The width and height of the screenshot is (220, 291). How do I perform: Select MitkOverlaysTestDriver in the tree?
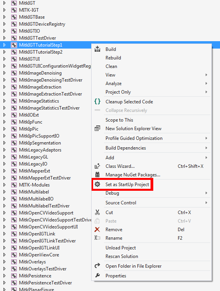coord(43,269)
